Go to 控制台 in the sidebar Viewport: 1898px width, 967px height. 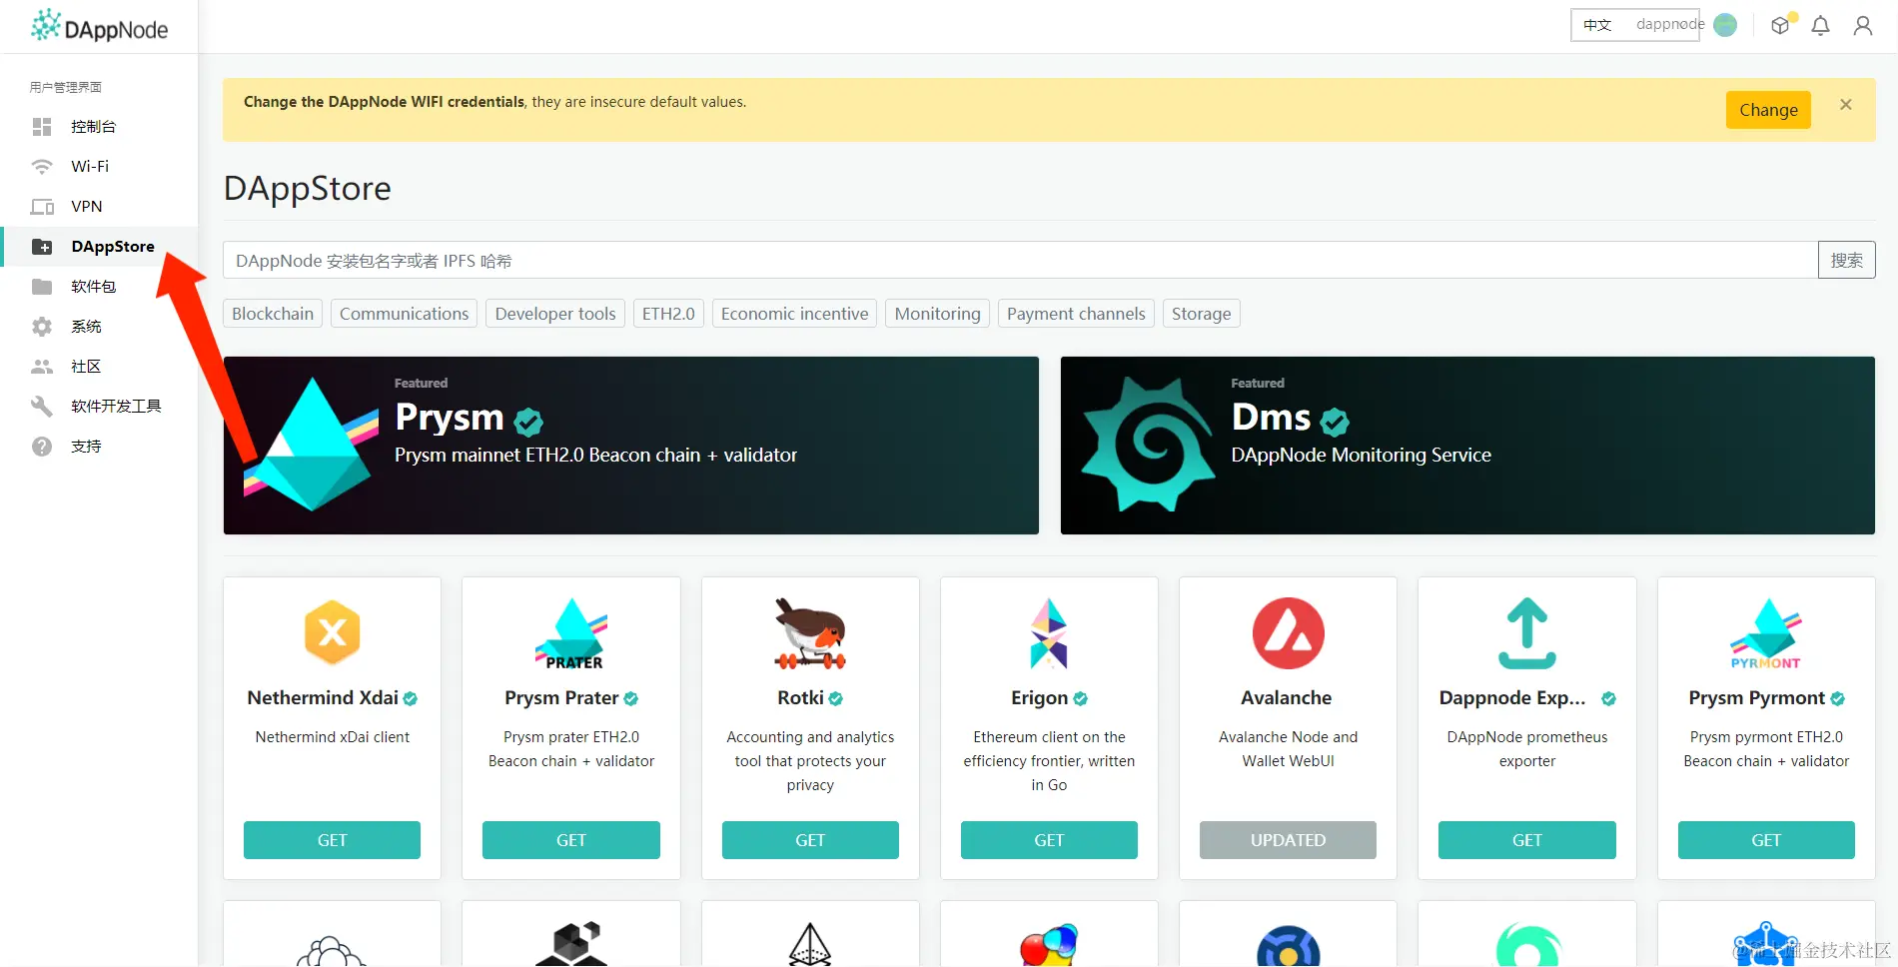(x=99, y=127)
